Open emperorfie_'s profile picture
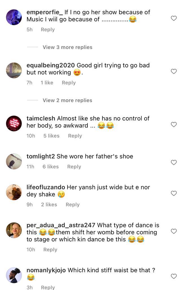Viewport: 189px width, 290px height. 14,17
